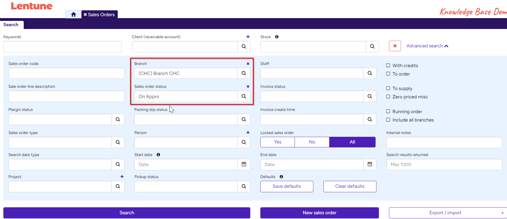Check the Running order option

pos(388,111)
